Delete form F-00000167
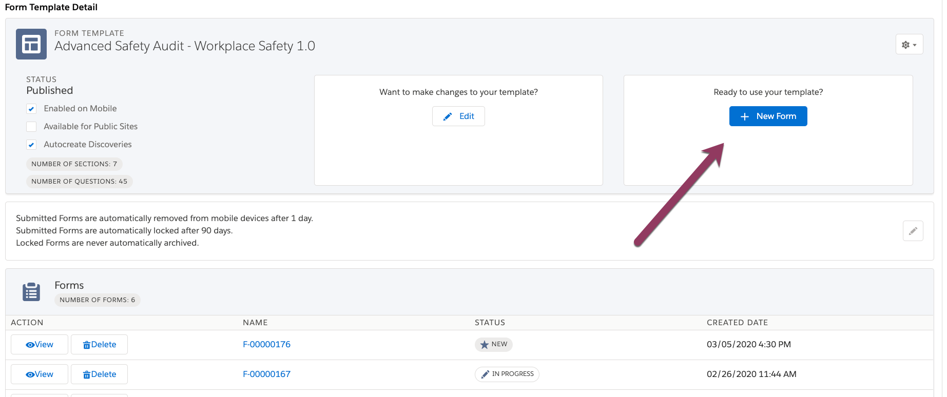The image size is (947, 397). click(x=100, y=374)
